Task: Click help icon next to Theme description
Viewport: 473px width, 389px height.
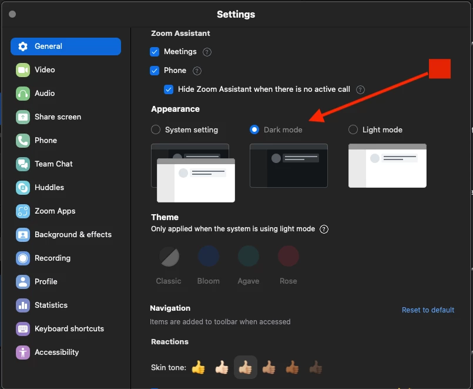Action: (324, 230)
